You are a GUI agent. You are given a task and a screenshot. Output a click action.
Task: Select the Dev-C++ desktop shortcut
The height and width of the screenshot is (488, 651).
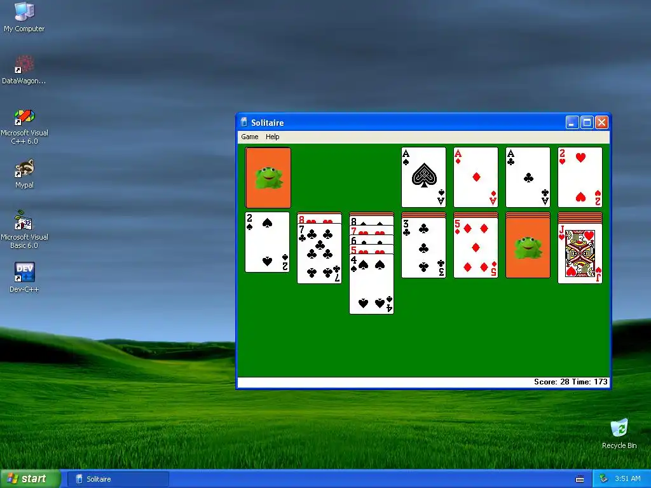[24, 277]
